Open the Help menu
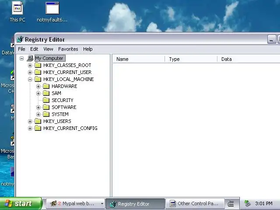The image size is (280, 210). tap(87, 49)
